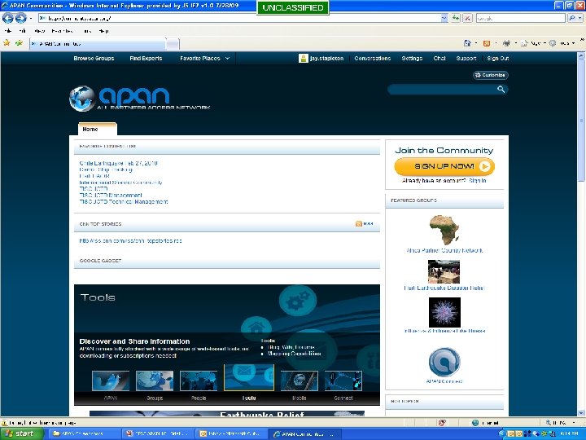Click the security shield icon in status bar
The height and width of the screenshot is (440, 586).
point(442,422)
